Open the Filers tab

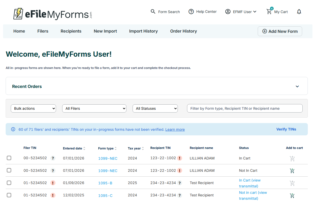click(43, 31)
